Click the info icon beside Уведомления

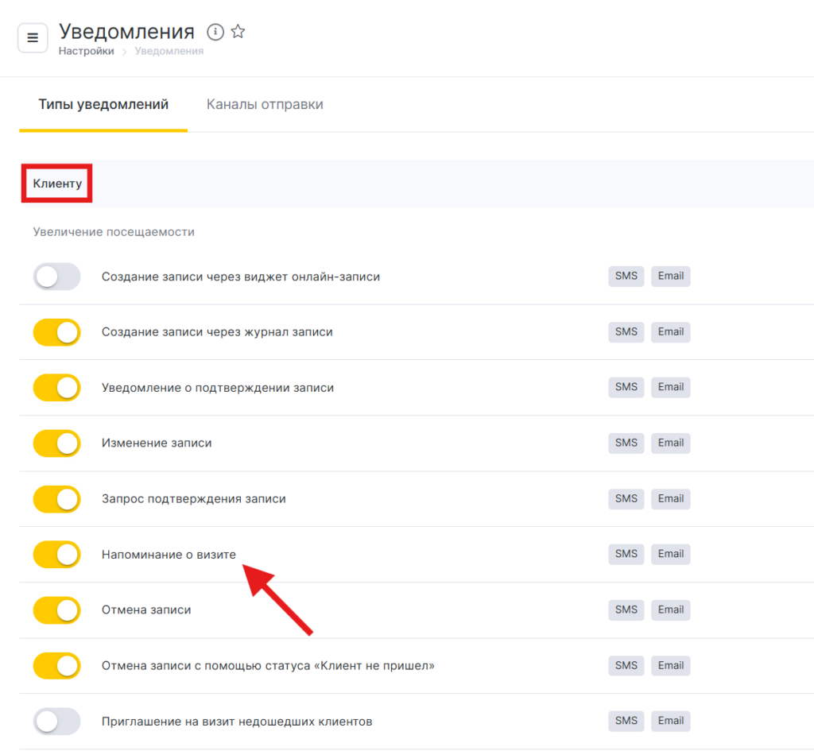pos(215,32)
